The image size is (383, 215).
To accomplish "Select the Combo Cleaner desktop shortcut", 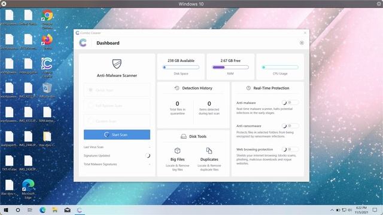I will pos(47,67).
